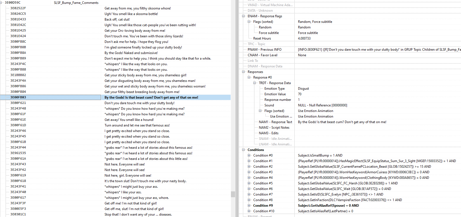Select record 3E024CC5

click(115, 14)
